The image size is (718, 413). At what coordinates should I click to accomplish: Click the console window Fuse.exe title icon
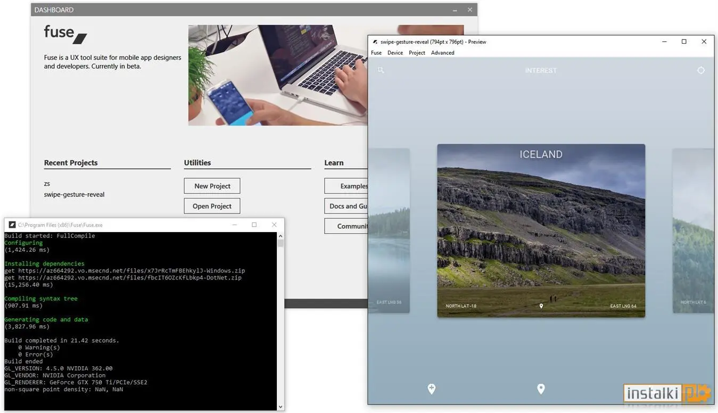(12, 225)
